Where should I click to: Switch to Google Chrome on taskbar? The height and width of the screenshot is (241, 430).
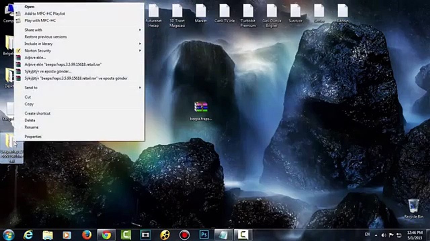106,235
